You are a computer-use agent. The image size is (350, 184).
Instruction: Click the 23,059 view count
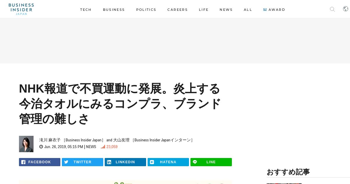pyautogui.click(x=112, y=147)
